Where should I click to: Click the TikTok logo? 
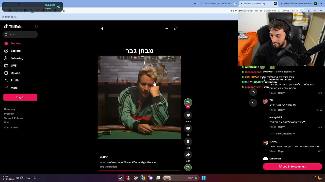point(13,27)
